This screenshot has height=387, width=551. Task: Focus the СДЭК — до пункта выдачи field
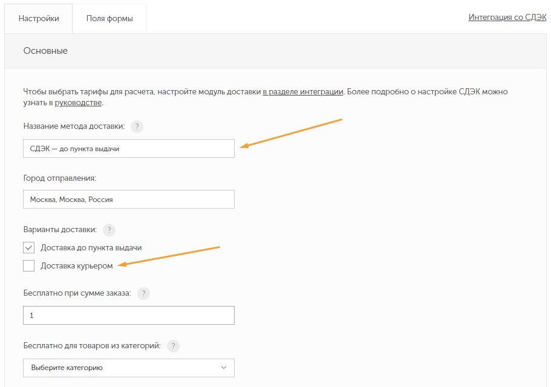(129, 149)
